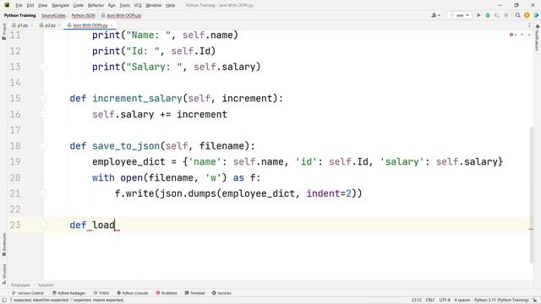Image resolution: width=541 pixels, height=304 pixels.
Task: Open the VCS menu
Action: (138, 6)
